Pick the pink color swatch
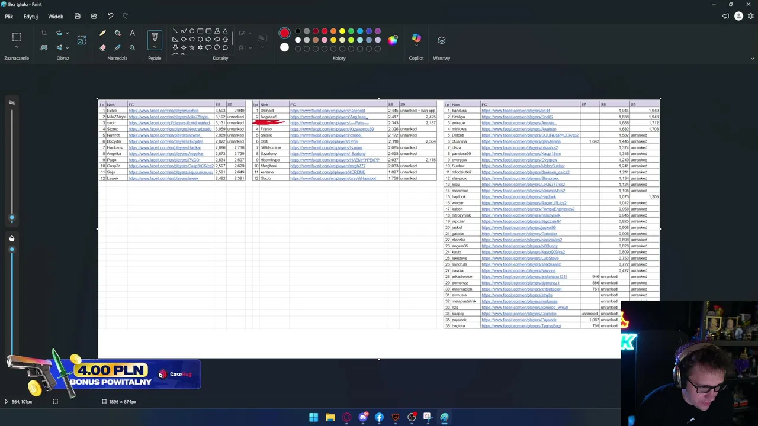Image resolution: width=758 pixels, height=426 pixels. point(325,40)
